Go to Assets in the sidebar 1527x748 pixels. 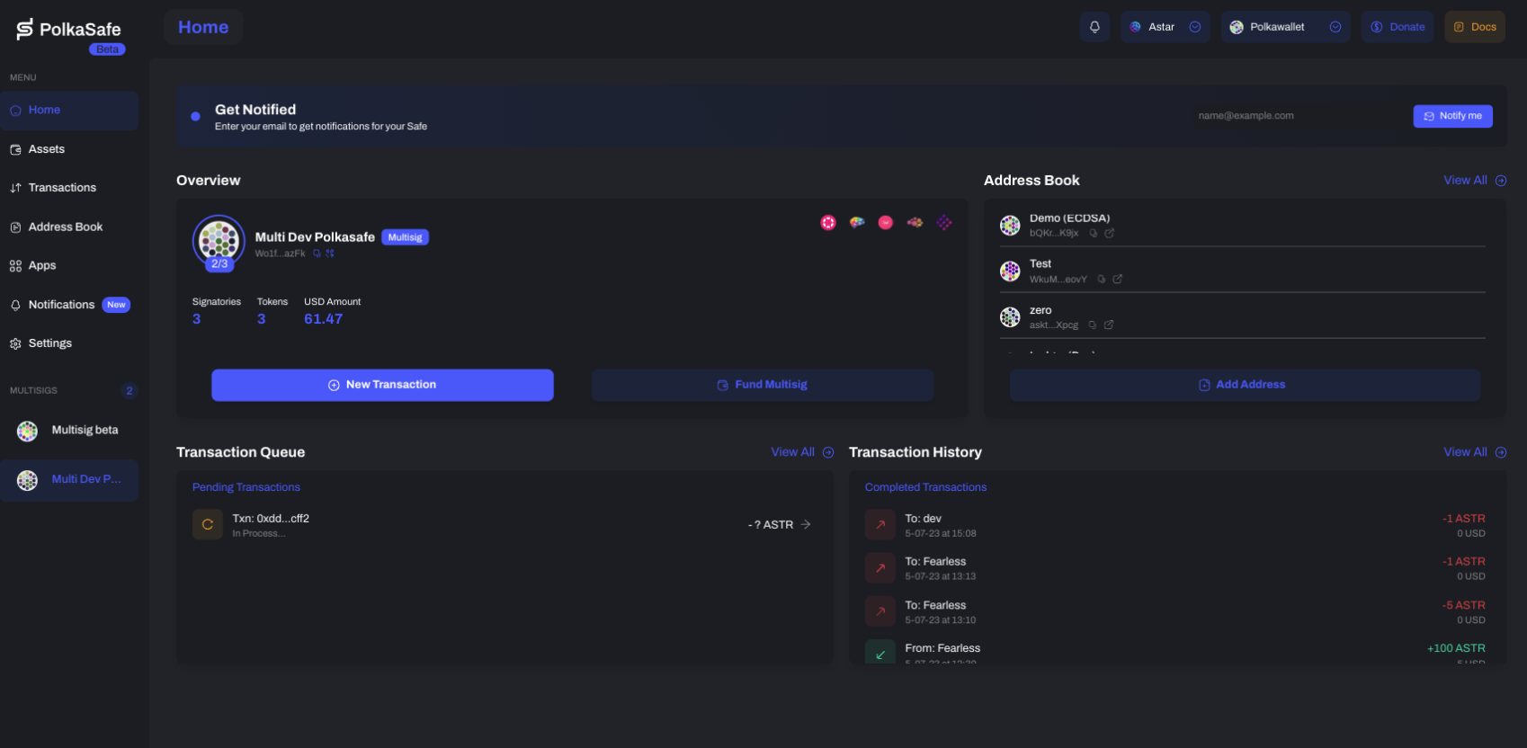[47, 149]
